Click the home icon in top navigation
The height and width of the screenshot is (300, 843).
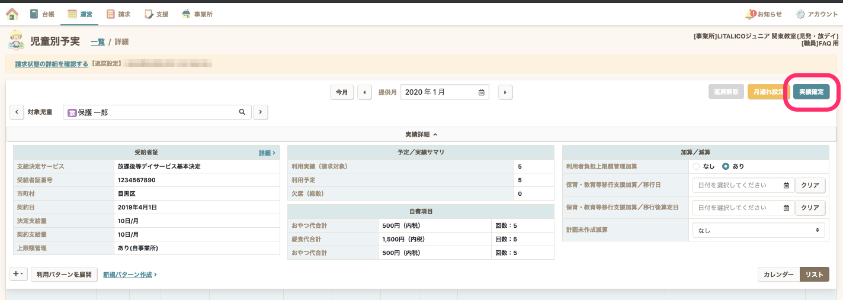12,14
